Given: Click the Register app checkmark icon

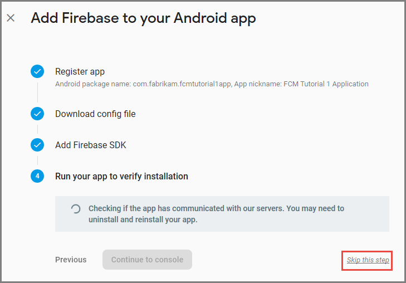Looking at the screenshot, I should point(37,72).
